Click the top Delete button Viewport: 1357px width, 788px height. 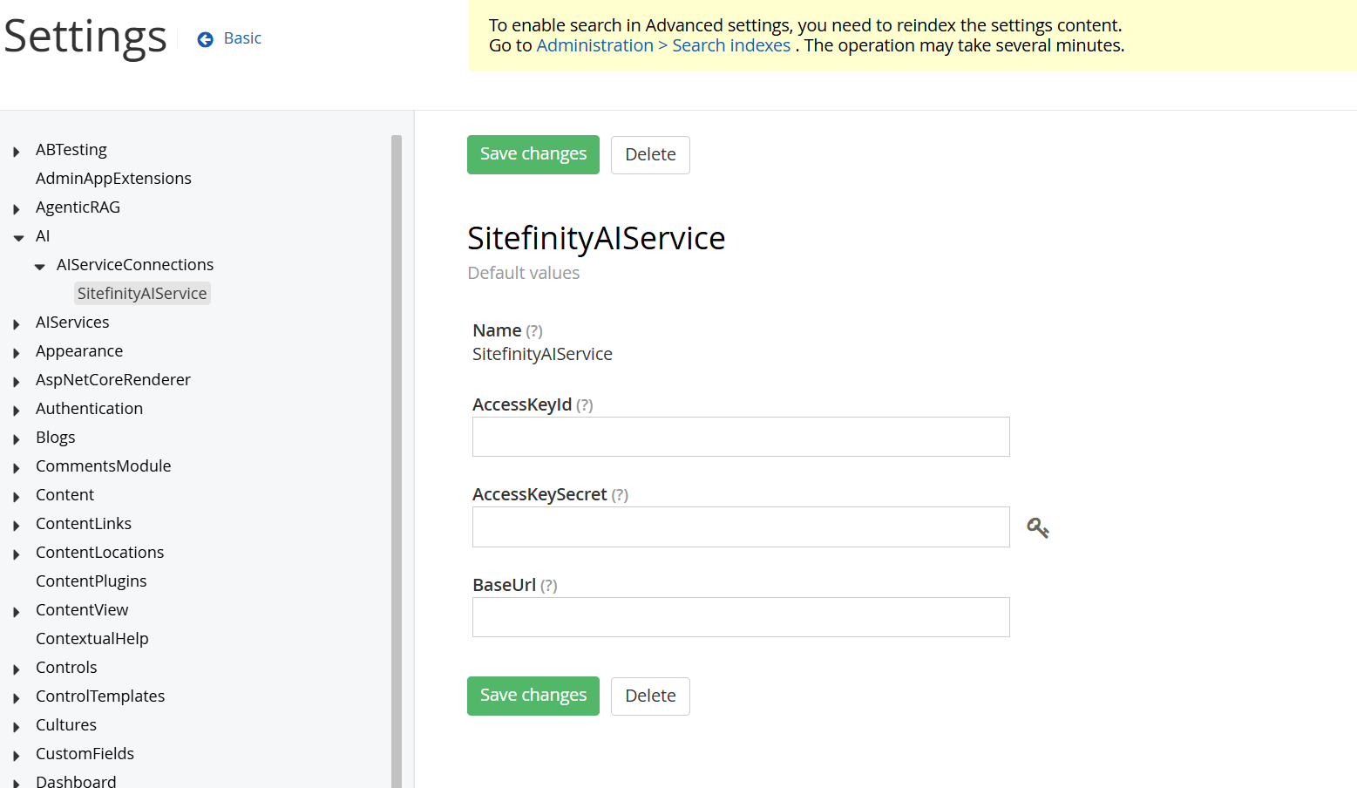[650, 155]
